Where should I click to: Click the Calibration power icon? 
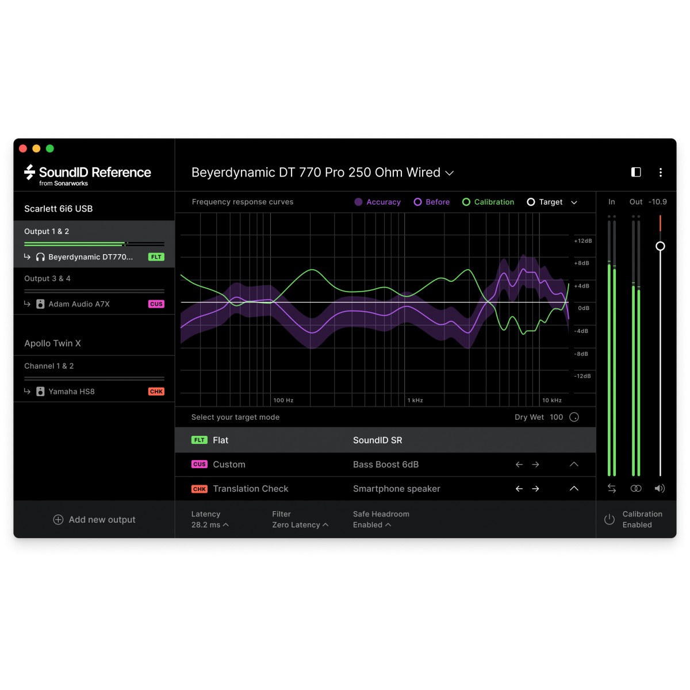coord(609,519)
